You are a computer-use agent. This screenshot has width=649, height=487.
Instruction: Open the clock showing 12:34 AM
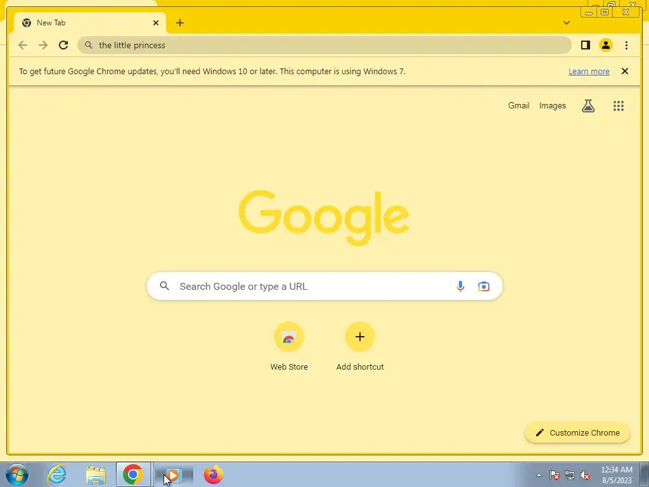616,475
